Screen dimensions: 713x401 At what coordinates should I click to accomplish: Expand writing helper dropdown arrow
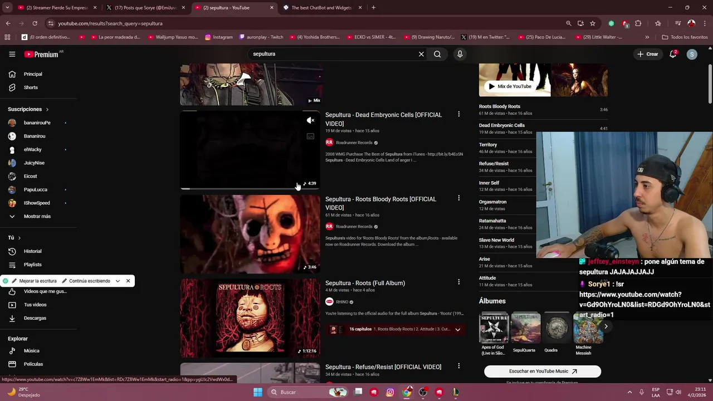118,281
